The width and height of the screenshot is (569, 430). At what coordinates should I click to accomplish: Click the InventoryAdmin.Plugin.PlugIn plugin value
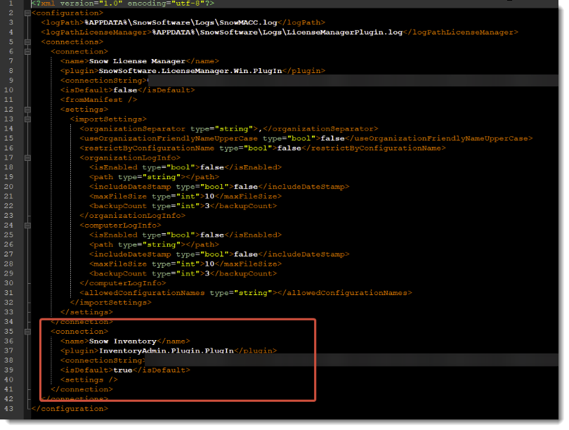coord(166,351)
